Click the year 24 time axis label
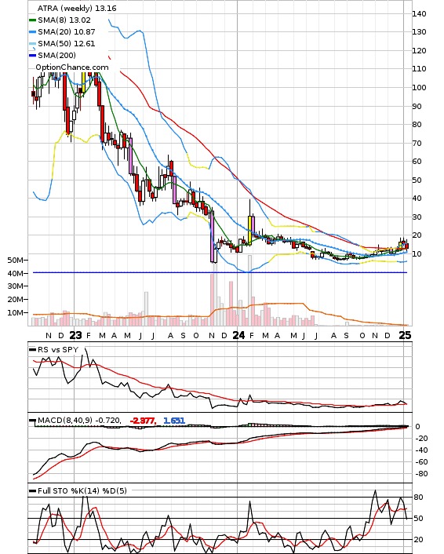The height and width of the screenshot is (554, 444). tap(238, 335)
